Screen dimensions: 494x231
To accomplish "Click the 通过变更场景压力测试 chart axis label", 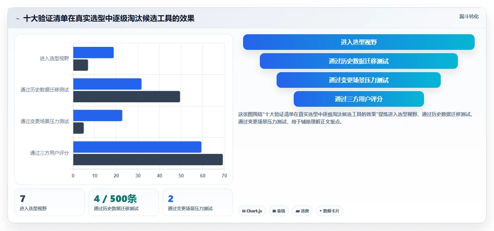I will 45,122.
